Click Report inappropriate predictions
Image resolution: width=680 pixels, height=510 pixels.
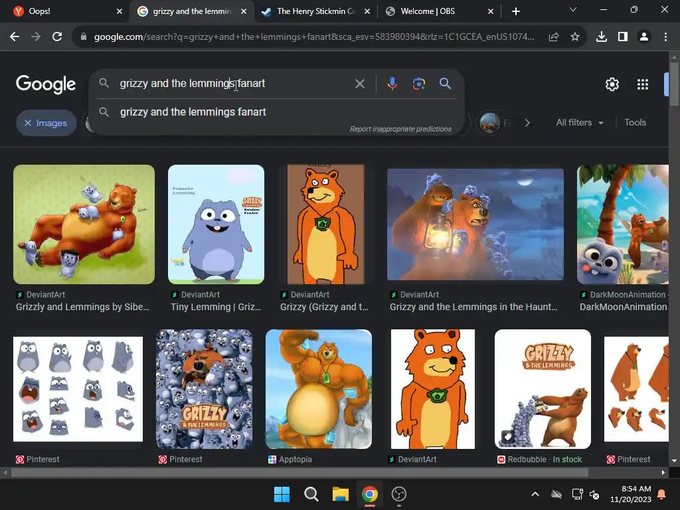(x=400, y=129)
